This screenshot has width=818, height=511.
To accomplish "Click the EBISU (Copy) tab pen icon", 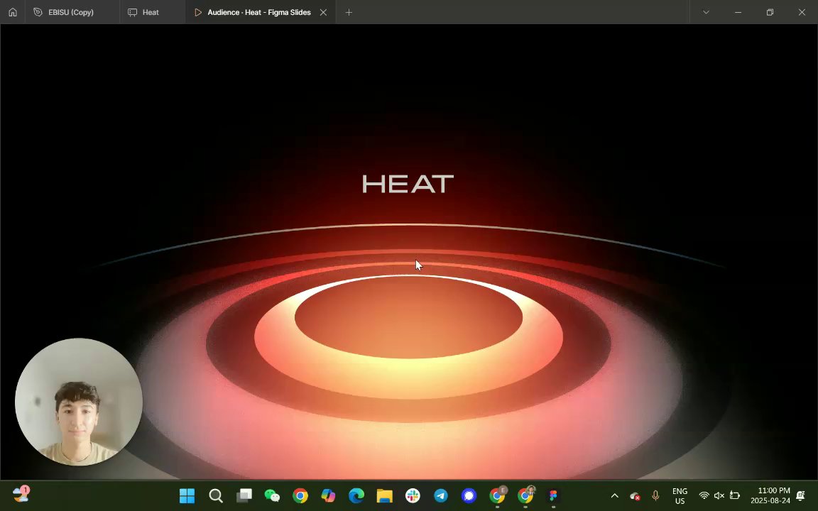I will click(x=38, y=12).
